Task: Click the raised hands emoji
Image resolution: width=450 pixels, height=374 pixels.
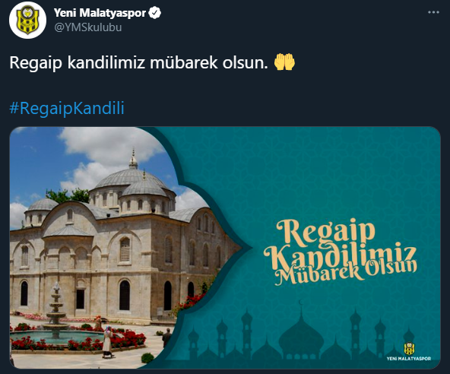Action: point(284,62)
